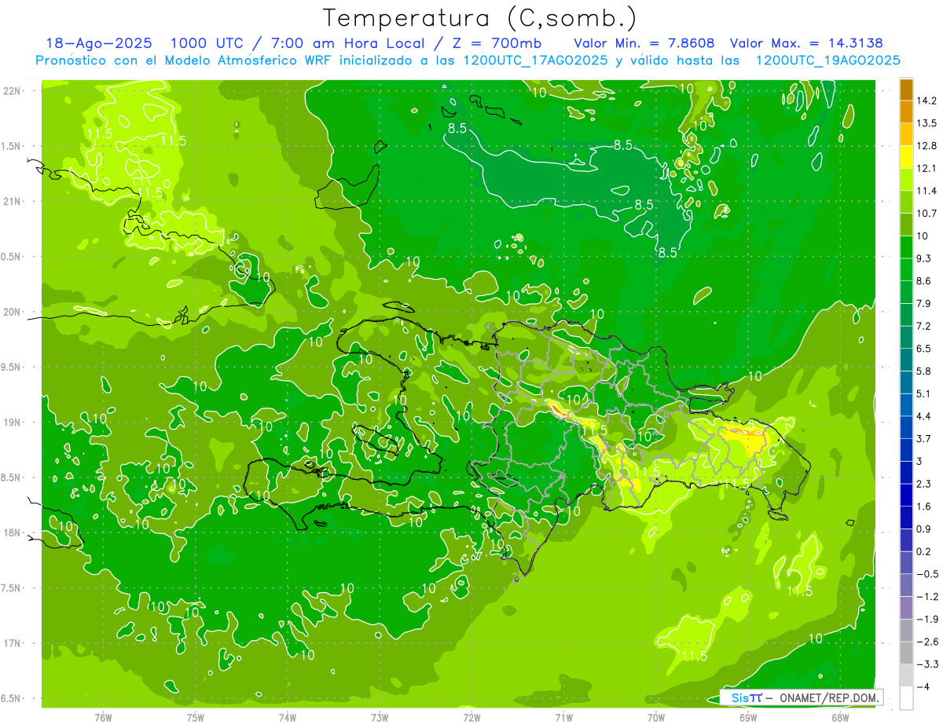Click legend value '5.1'
The height and width of the screenshot is (728, 943).
[924, 393]
